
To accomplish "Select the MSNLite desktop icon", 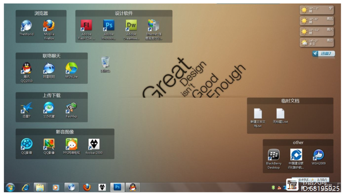I will click(x=71, y=68).
